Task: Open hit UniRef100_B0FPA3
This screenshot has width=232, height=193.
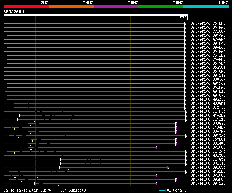Action: pos(208,28)
